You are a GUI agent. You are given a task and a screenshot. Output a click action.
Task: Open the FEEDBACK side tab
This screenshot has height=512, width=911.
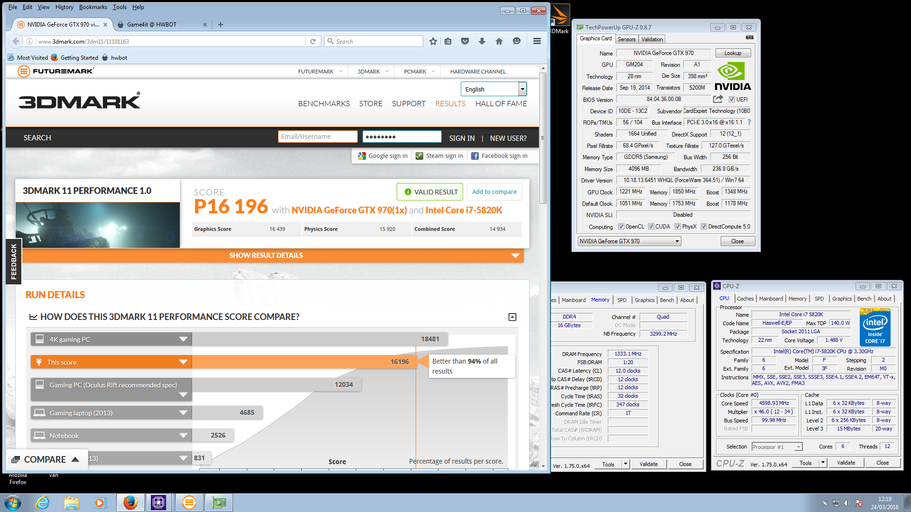(13, 261)
